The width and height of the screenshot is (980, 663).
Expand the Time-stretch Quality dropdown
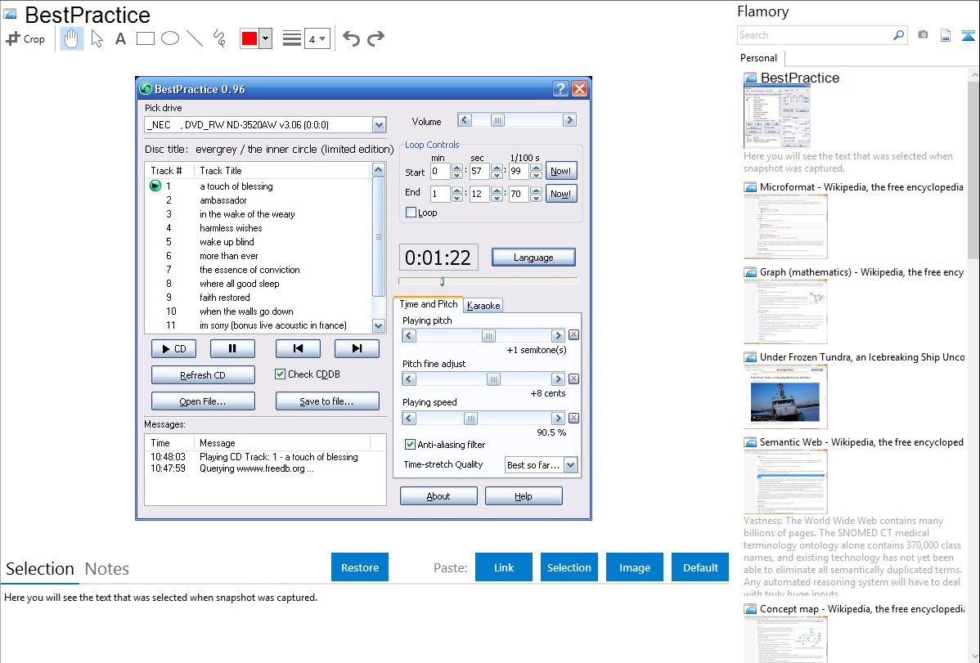(570, 465)
